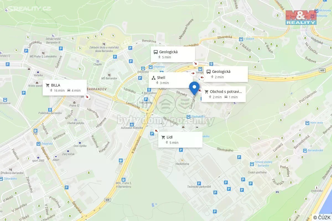The width and height of the screenshot is (332, 221).
Task: Click the Dreyerova tram stop icon
Action: [x=151, y=67]
